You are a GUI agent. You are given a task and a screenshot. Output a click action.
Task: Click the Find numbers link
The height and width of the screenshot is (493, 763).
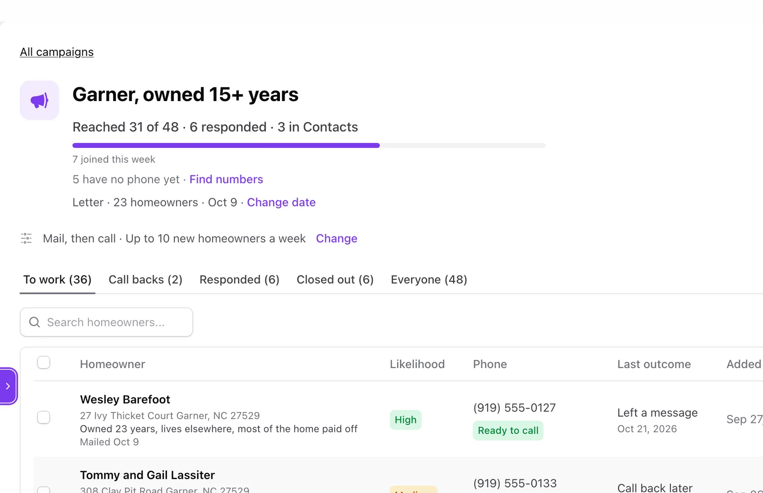(x=226, y=179)
